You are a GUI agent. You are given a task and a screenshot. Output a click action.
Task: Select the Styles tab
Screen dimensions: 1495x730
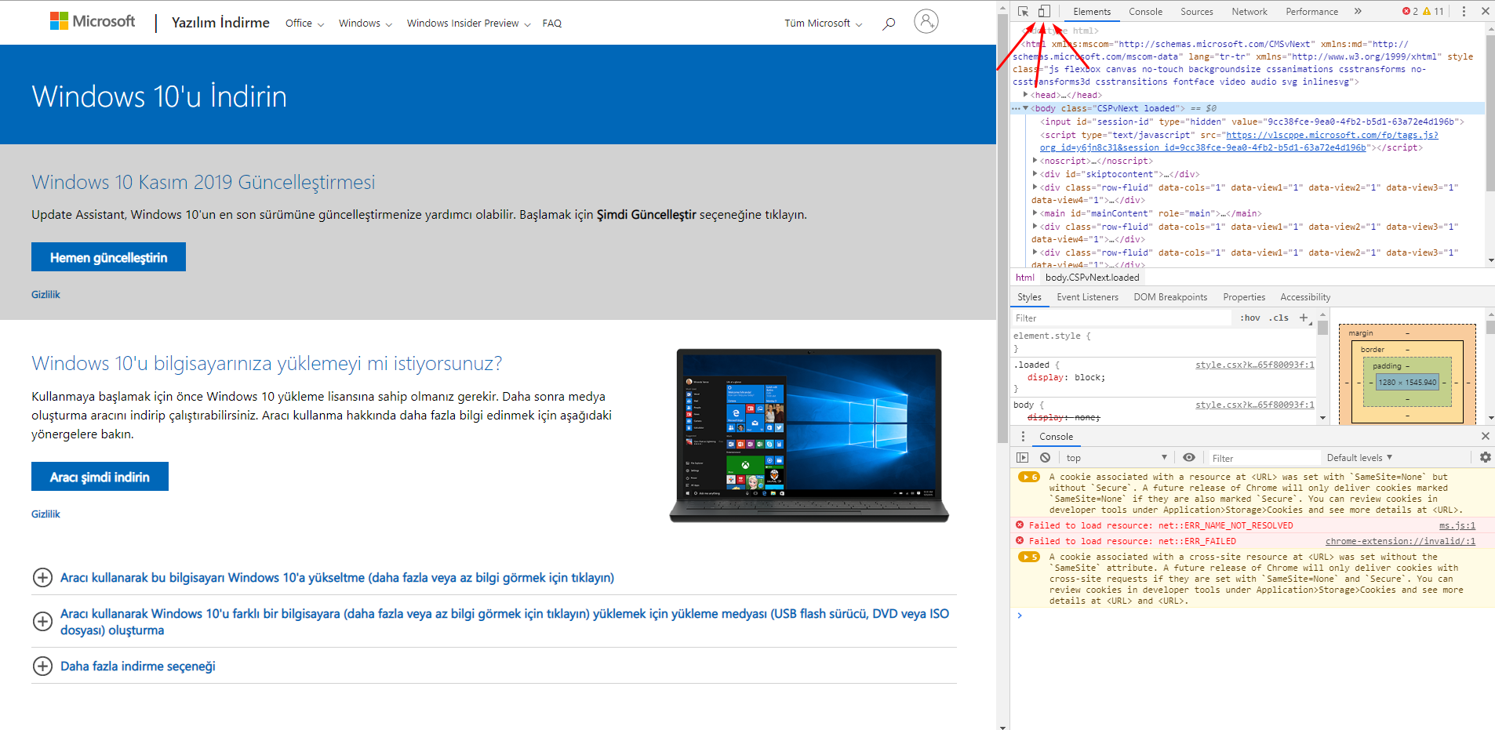pyautogui.click(x=1029, y=297)
